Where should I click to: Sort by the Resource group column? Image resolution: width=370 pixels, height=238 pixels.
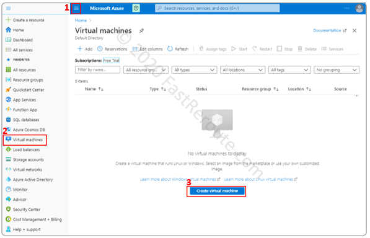click(260, 89)
